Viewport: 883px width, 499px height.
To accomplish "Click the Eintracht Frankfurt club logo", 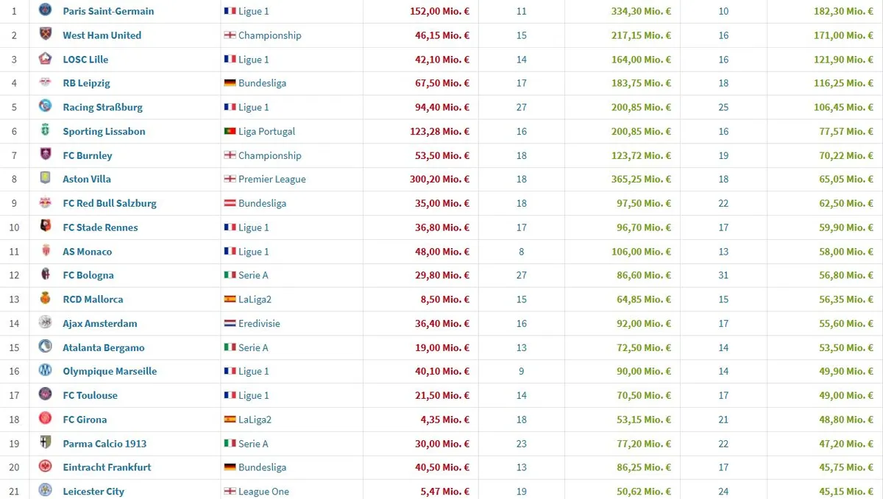I will point(46,467).
